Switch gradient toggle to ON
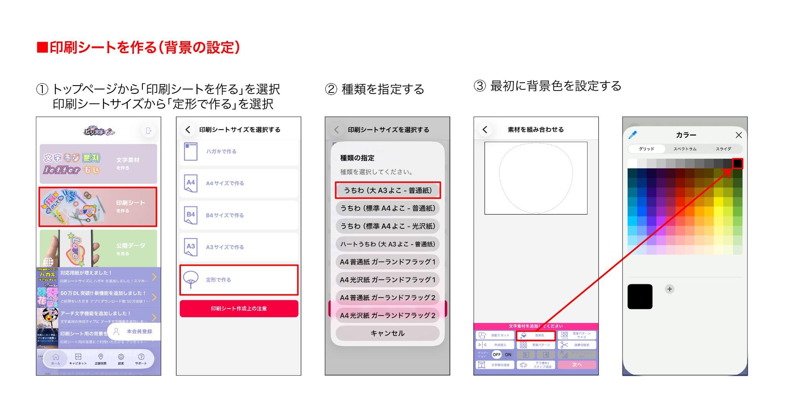 pyautogui.click(x=508, y=355)
